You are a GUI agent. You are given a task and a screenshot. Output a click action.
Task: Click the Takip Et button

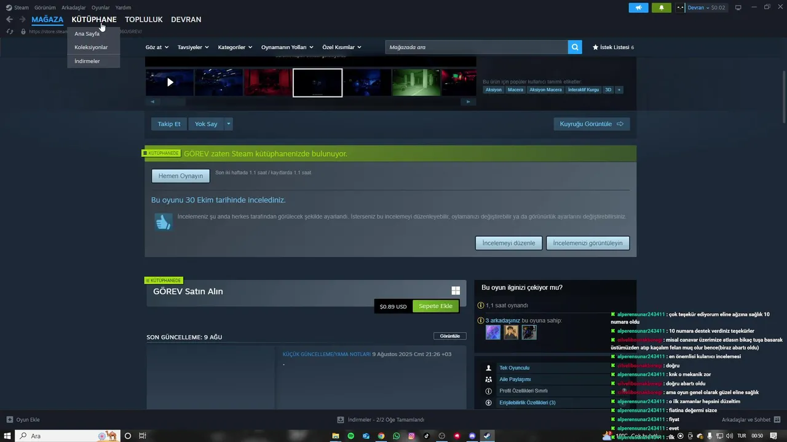click(x=169, y=124)
